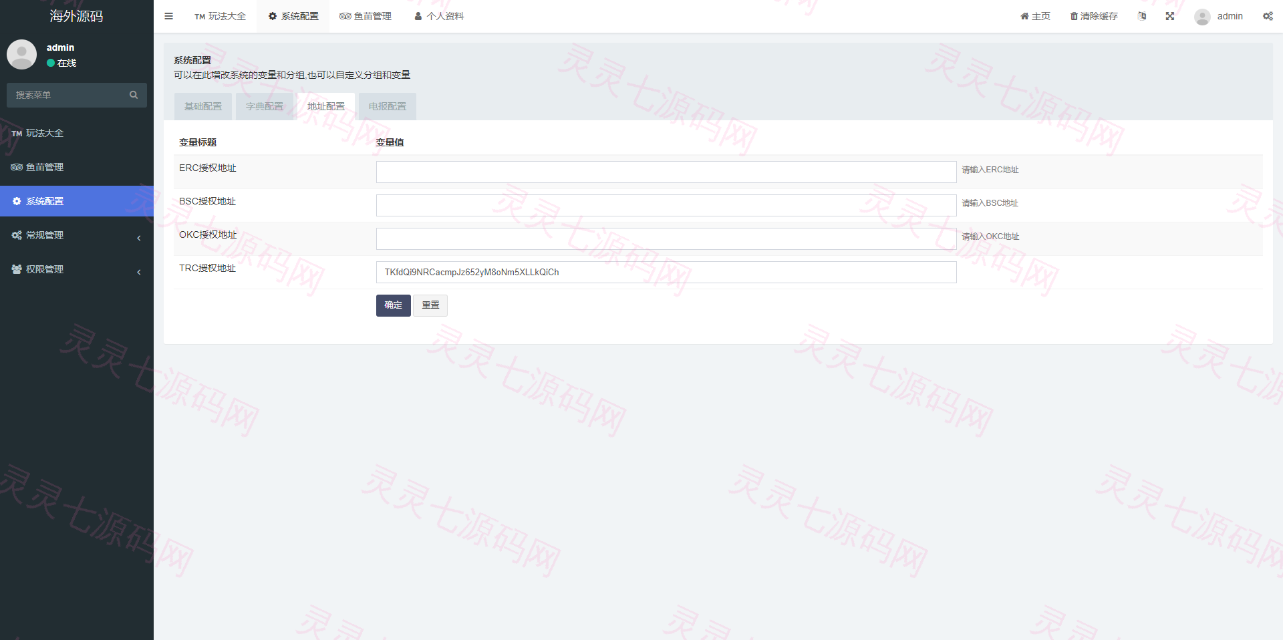The height and width of the screenshot is (640, 1283).
Task: Go to 主页 home link
Action: tap(1035, 16)
